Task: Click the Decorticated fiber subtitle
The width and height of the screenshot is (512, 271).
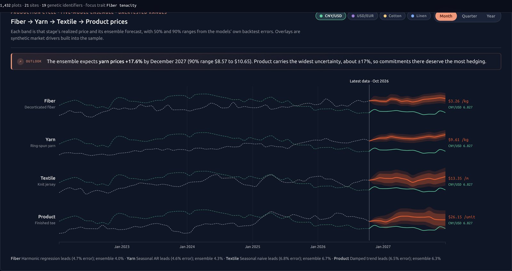Action: tap(40, 107)
